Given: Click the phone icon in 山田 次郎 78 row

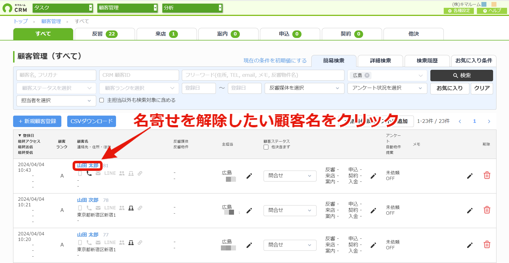Looking at the screenshot, I should click(x=89, y=208).
